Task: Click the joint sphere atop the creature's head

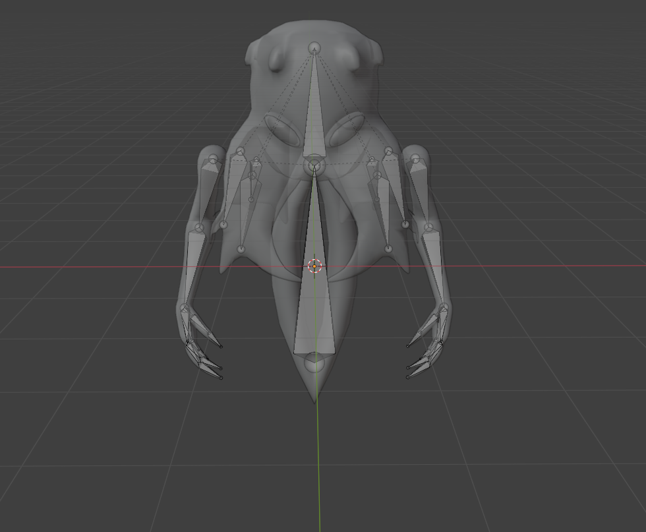Action: pyautogui.click(x=314, y=48)
